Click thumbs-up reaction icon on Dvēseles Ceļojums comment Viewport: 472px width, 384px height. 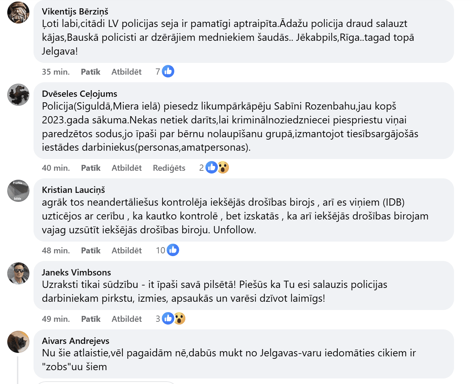click(x=212, y=168)
